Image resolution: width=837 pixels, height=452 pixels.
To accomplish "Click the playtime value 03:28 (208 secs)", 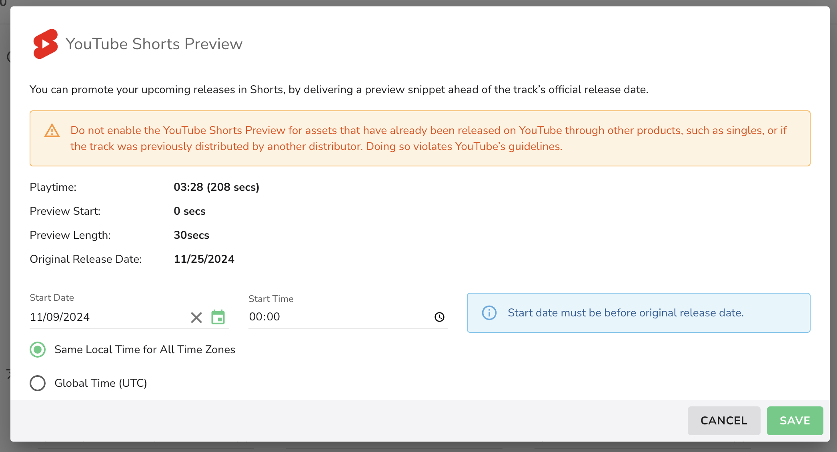I will point(216,187).
